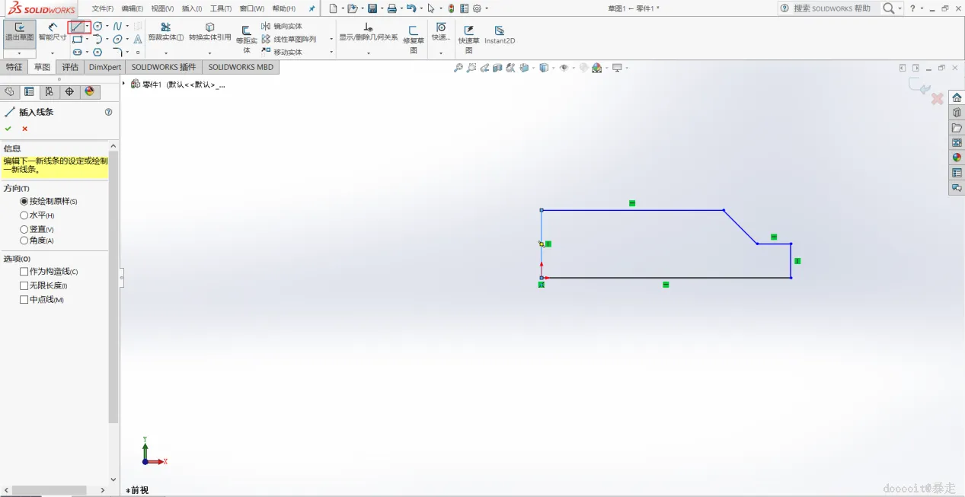Click Convert Entities (转换实体引用) tool
The image size is (965, 497).
click(x=209, y=32)
